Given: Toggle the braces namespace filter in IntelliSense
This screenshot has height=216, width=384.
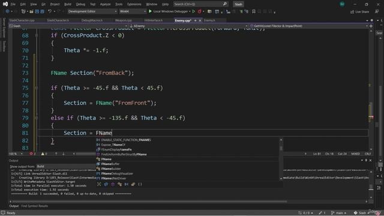Looking at the screenshot, I should click(x=140, y=184).
